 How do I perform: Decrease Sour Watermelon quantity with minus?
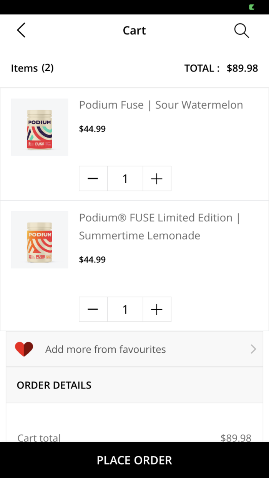pyautogui.click(x=93, y=179)
